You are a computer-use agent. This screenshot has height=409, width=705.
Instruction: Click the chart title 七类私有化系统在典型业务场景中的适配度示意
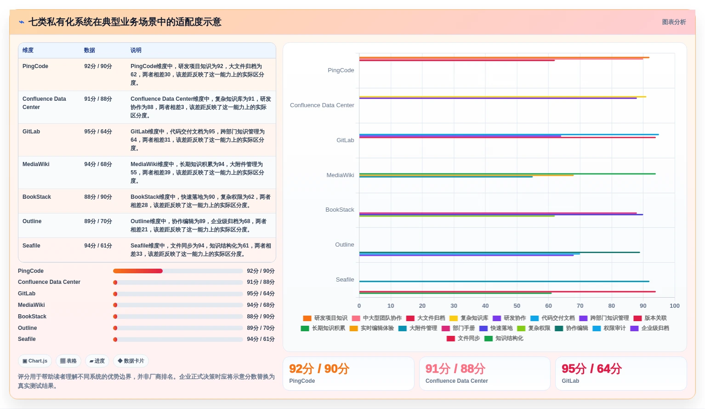(x=125, y=22)
